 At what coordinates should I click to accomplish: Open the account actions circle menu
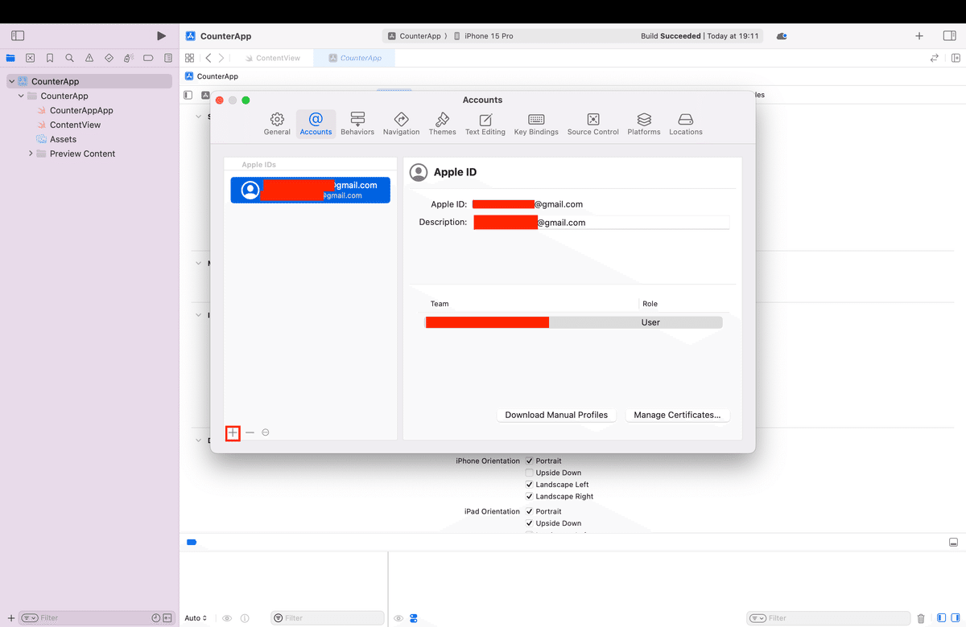pyautogui.click(x=266, y=432)
